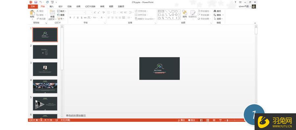Toggle text Shadow formatting
The width and height of the screenshot is (296, 130).
82,18
